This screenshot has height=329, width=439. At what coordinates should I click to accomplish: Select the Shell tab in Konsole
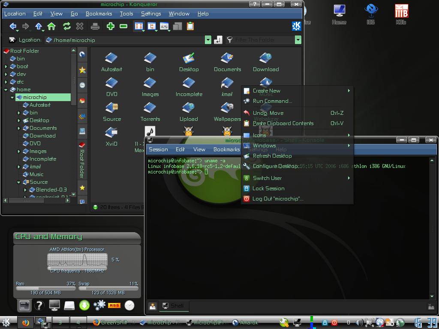[174, 306]
